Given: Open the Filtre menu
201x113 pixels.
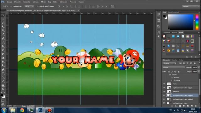Looking at the screenshot, I should click(x=55, y=2).
